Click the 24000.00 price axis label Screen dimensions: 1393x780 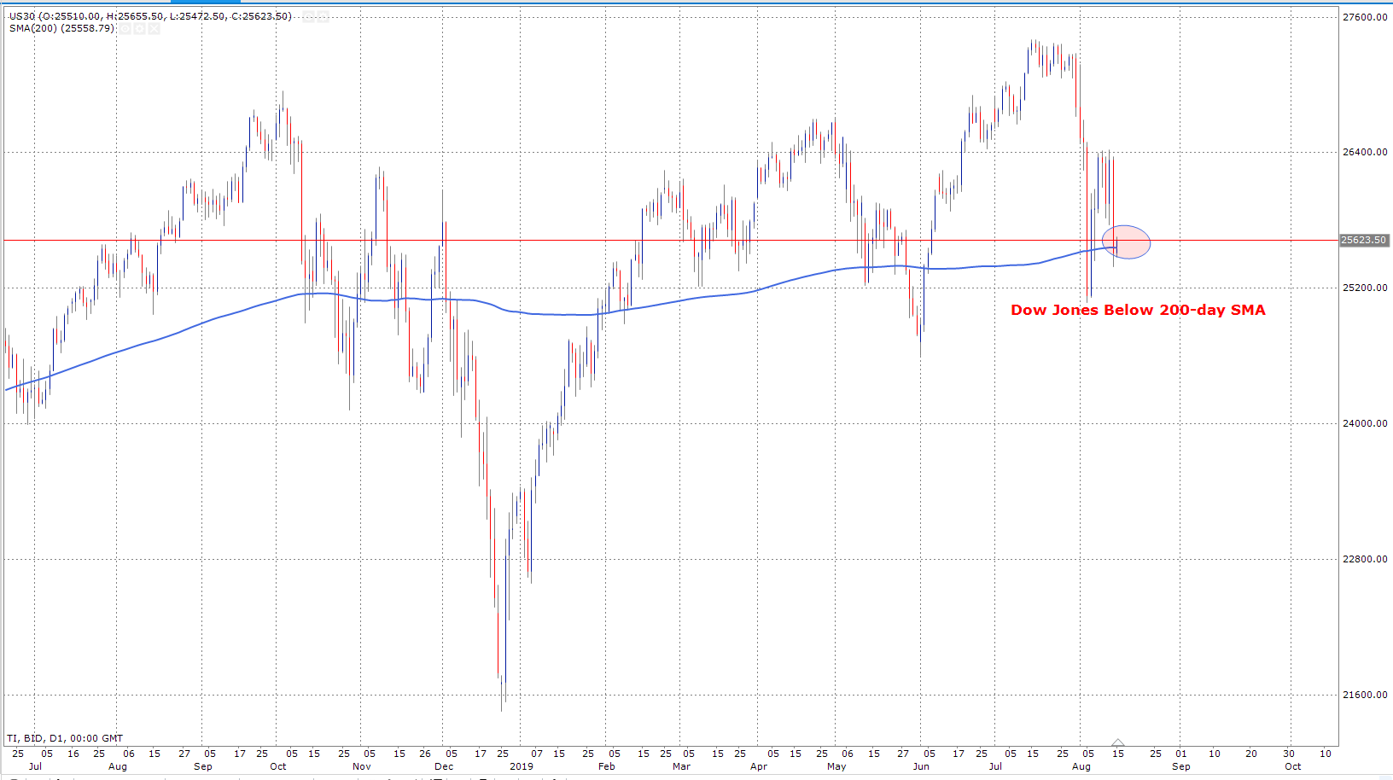coord(1365,423)
